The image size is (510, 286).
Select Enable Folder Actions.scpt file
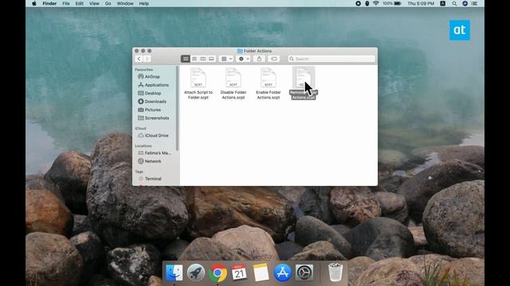(x=269, y=83)
